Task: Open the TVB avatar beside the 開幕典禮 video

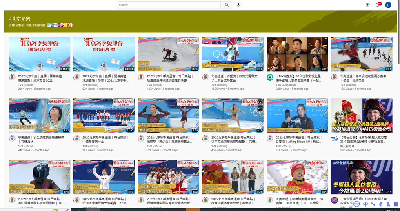Action: (12, 77)
